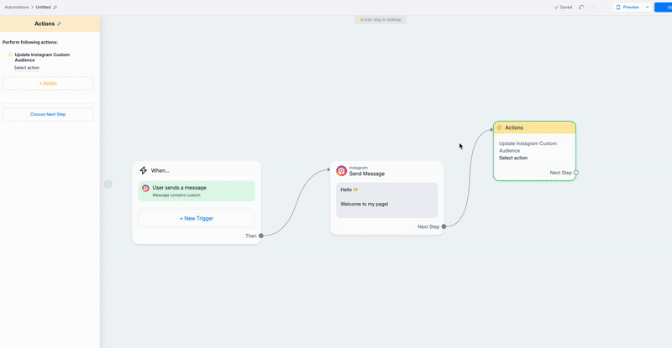This screenshot has width=672, height=348.
Task: Click the Instagram icon on Send Message node
Action: (342, 171)
